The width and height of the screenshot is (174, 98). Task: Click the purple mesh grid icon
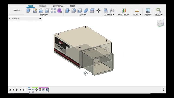pyautogui.click(x=60, y=11)
